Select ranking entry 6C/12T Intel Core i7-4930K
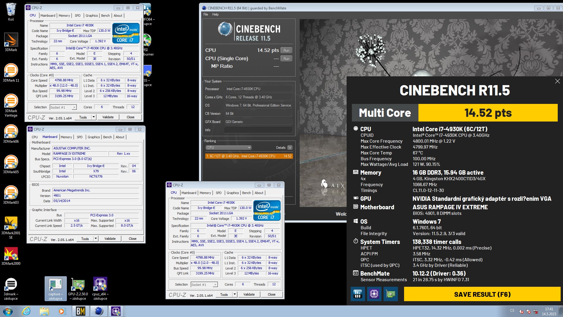Screen dimensions: 563x317 (249, 156)
